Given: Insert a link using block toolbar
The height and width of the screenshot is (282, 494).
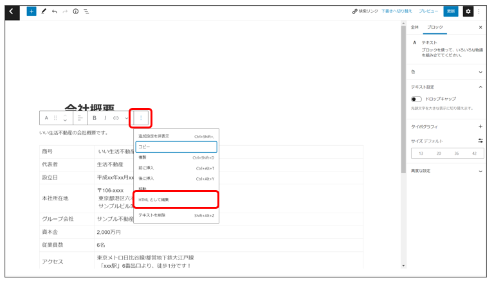Looking at the screenshot, I should coord(116,118).
